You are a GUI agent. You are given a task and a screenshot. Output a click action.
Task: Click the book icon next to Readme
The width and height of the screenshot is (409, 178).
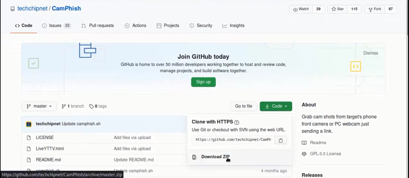pyautogui.click(x=304, y=143)
